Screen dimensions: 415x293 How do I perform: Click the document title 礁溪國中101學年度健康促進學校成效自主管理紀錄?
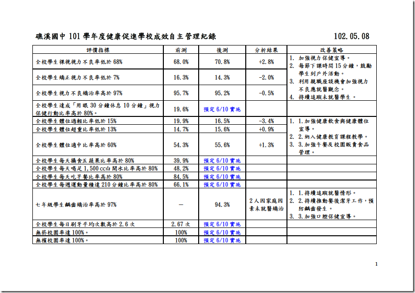[126, 36]
